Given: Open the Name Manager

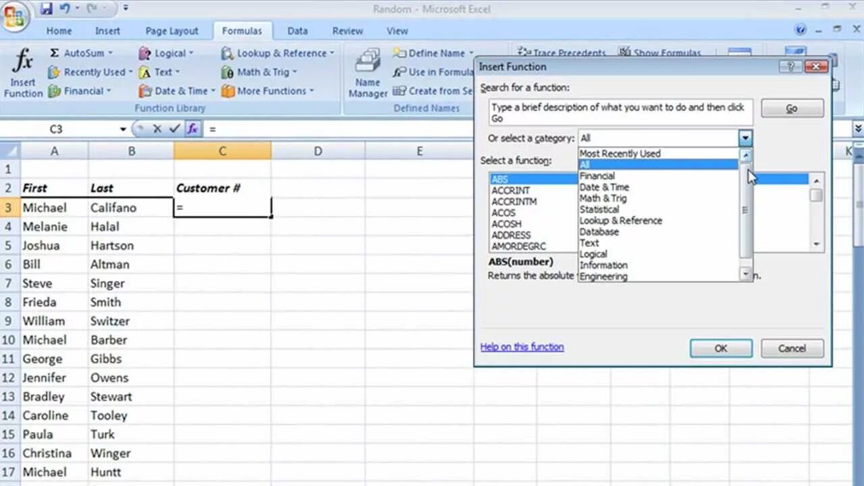Looking at the screenshot, I should point(368,73).
